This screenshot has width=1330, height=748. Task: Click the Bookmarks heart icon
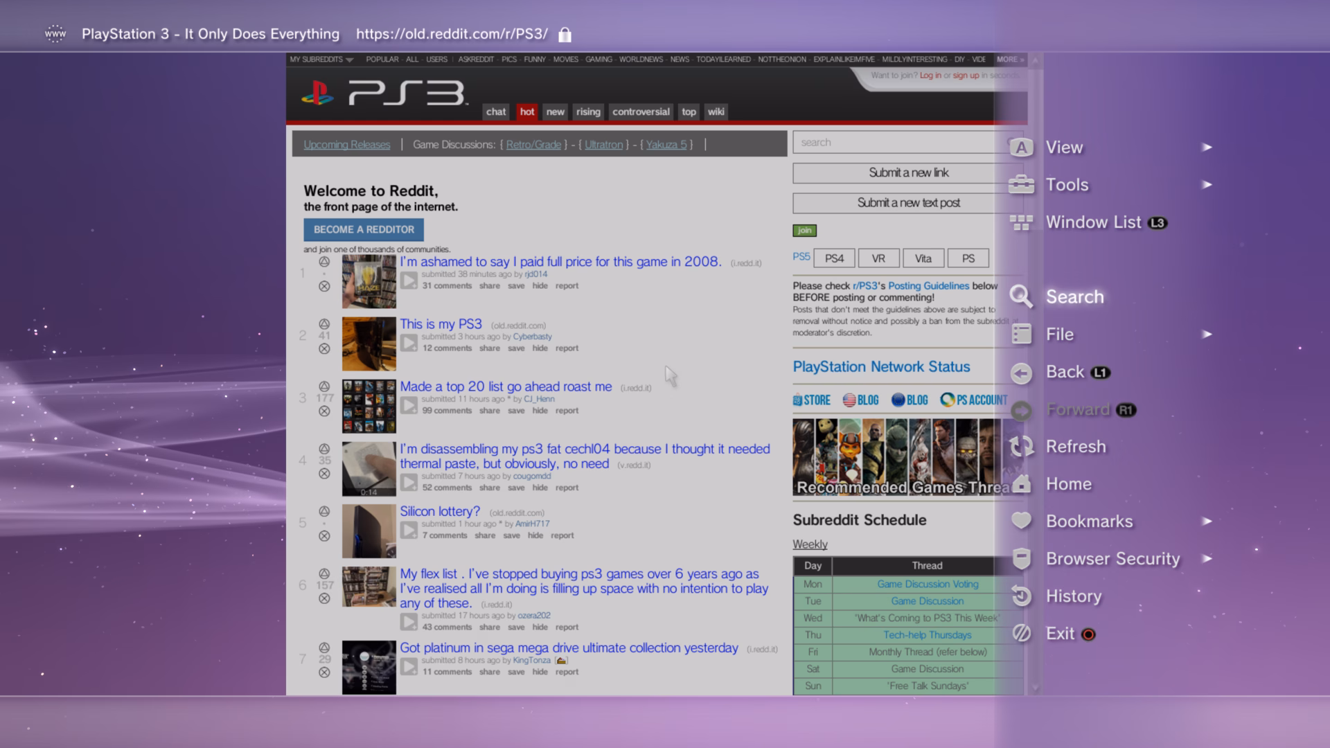tap(1021, 521)
